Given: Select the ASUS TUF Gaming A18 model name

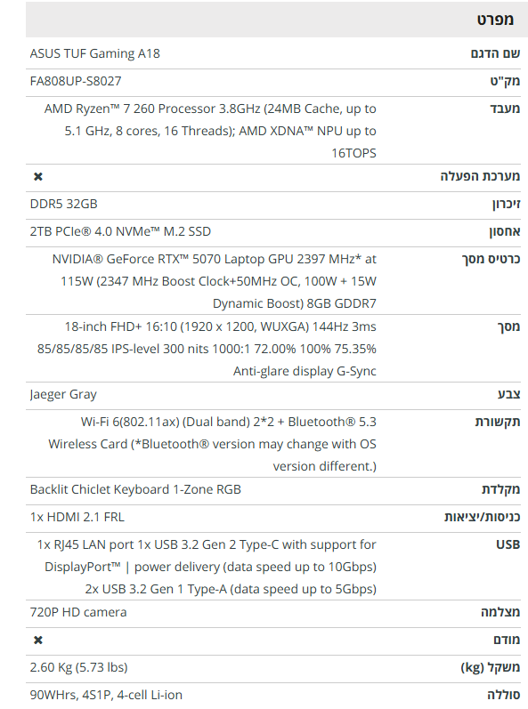Looking at the screenshot, I should tap(95, 53).
